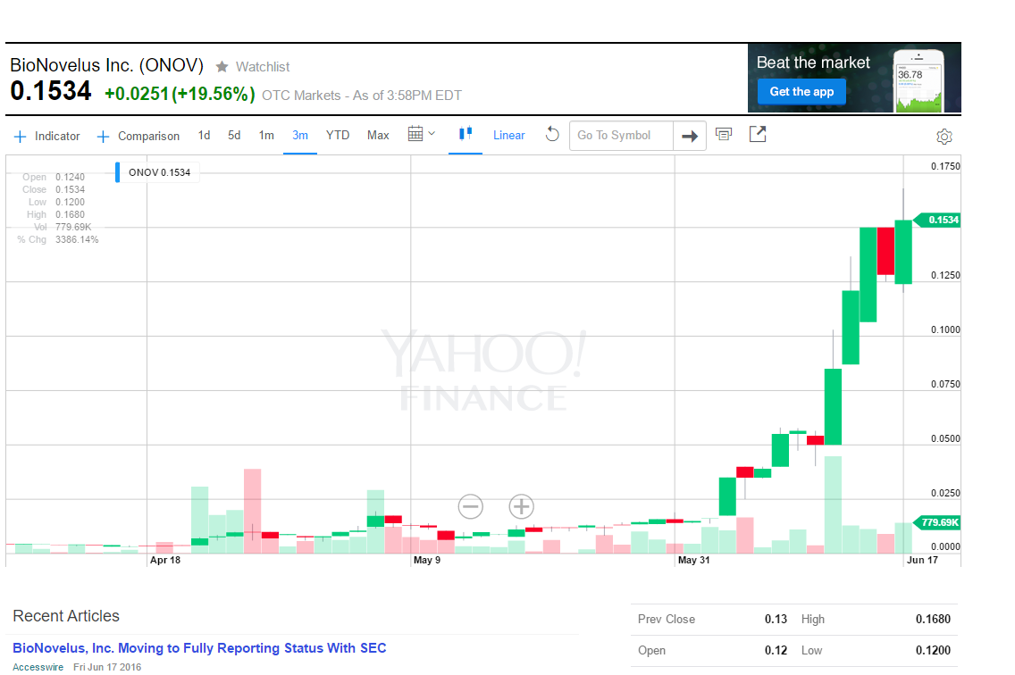This screenshot has width=1015, height=675.
Task: Zoom out the chart with minus button
Action: pos(471,506)
